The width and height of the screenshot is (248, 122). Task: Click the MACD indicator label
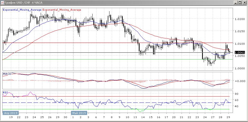7,74
